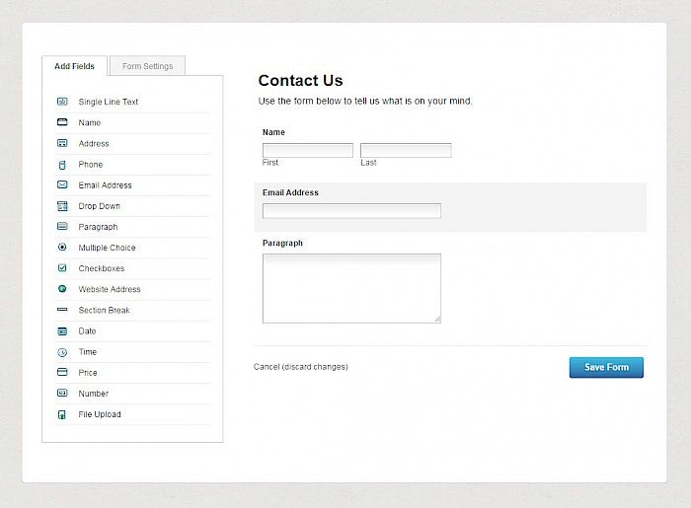This screenshot has height=508, width=691.
Task: Click the Single Line Text field icon
Action: click(62, 102)
